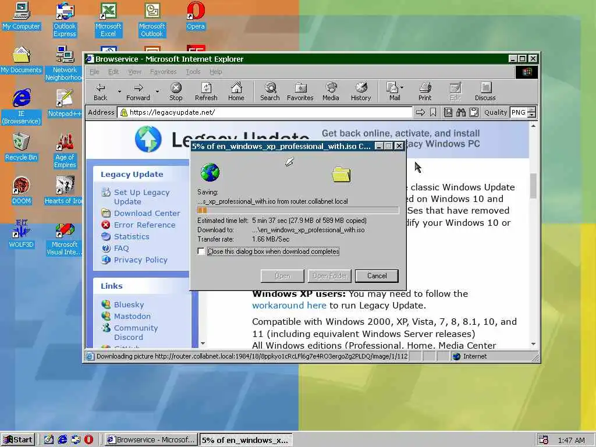Open the Search toolbar button

coord(270,91)
